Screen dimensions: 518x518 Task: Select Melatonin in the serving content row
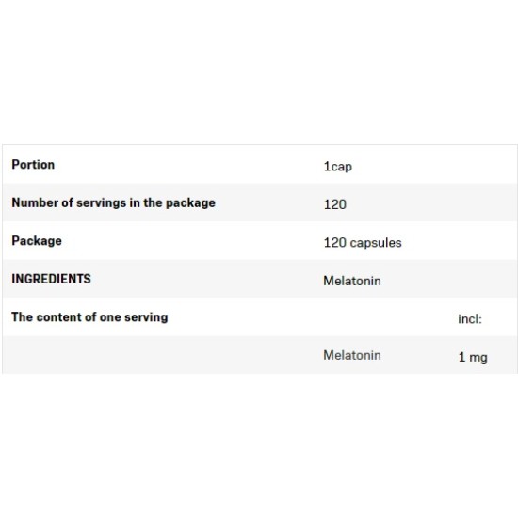tap(352, 355)
